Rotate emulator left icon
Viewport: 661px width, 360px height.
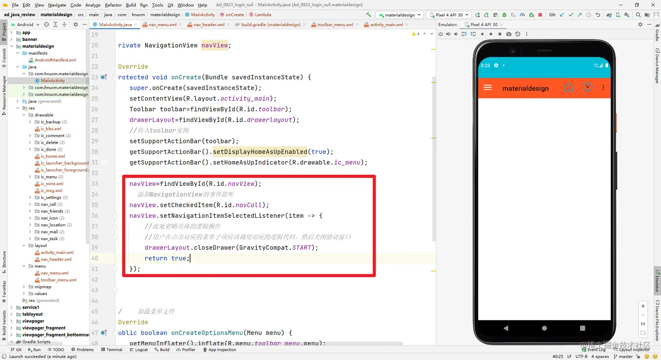pyautogui.click(x=464, y=34)
